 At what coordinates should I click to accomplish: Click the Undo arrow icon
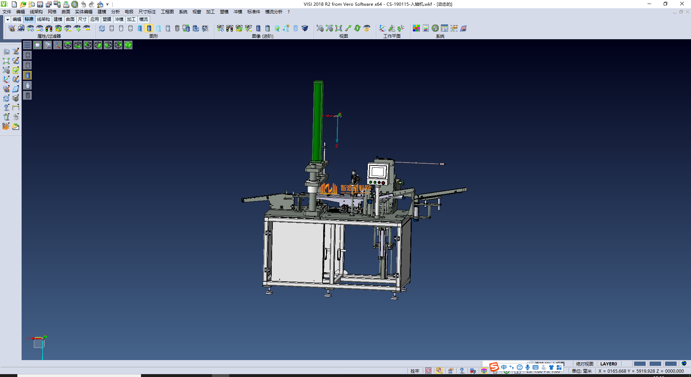click(83, 4)
